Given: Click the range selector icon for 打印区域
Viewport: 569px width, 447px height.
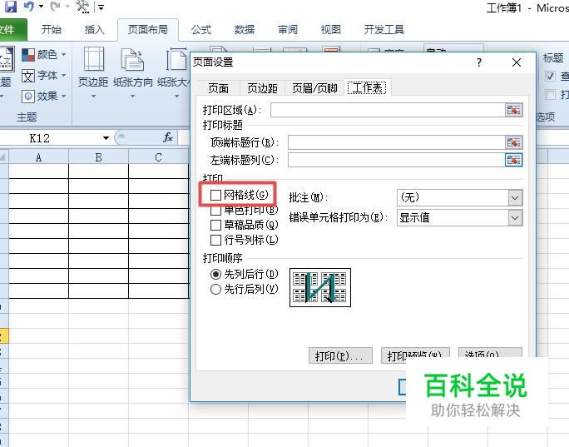Looking at the screenshot, I should [514, 110].
